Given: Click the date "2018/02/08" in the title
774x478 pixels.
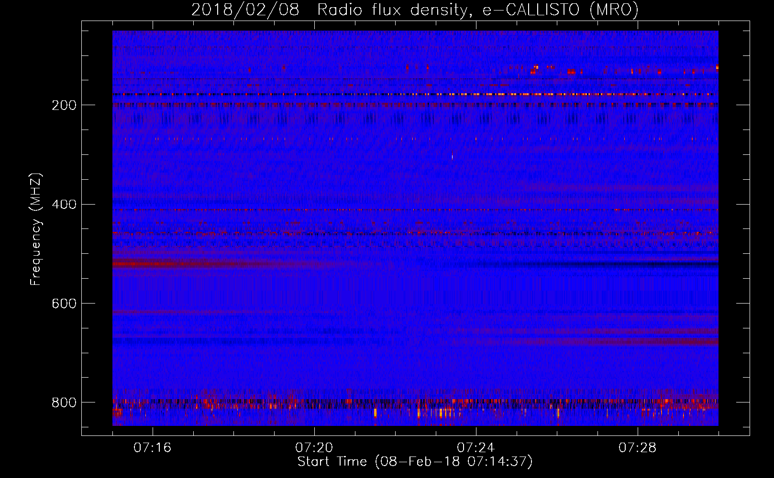Looking at the screenshot, I should point(245,10).
